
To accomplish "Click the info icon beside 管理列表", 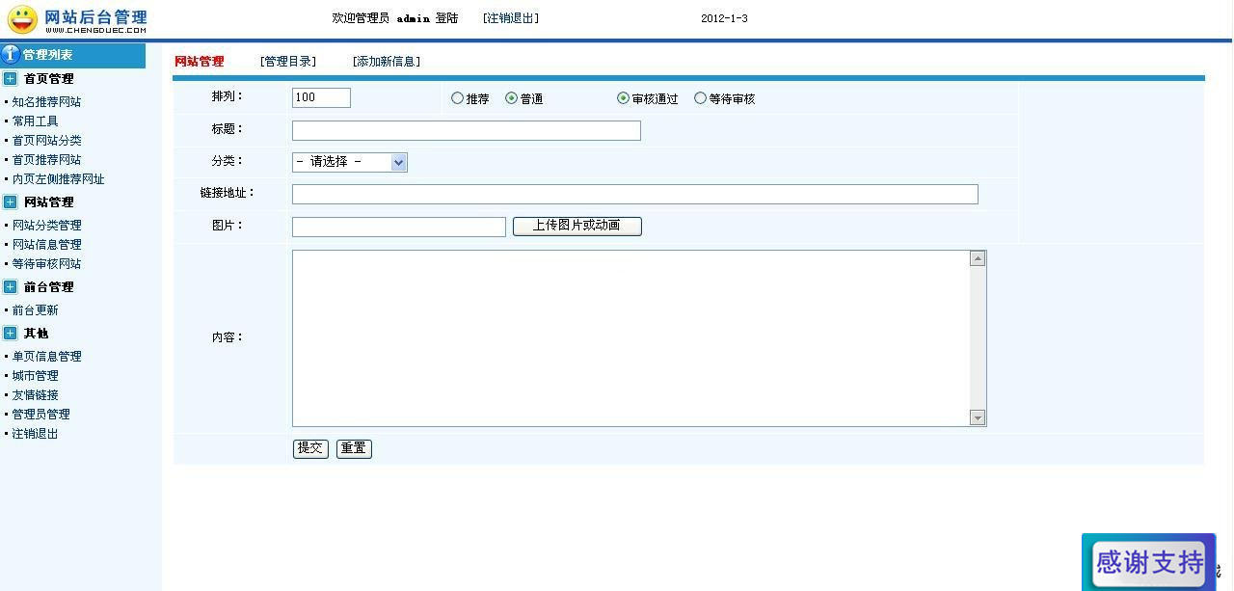I will click(11, 54).
